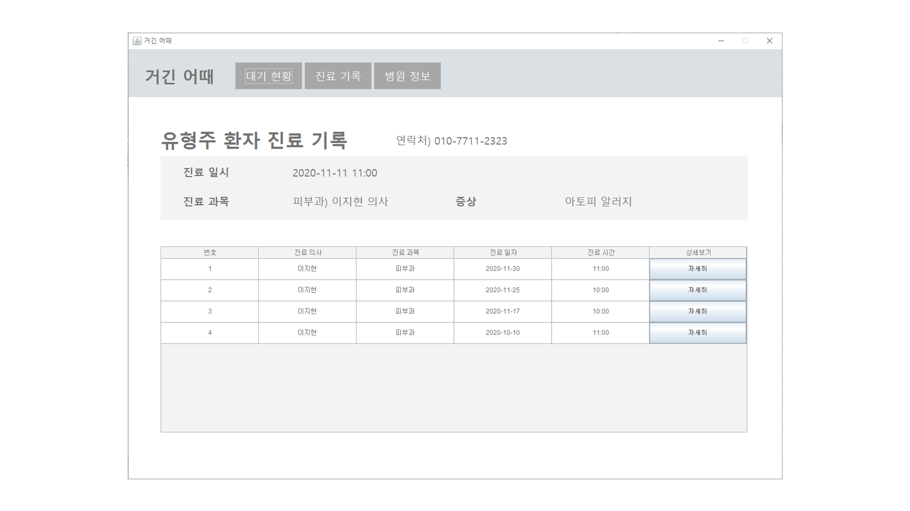Viewport: 910px width, 511px height.
Task: Open details of 2020-11-17 appointment
Action: click(698, 311)
